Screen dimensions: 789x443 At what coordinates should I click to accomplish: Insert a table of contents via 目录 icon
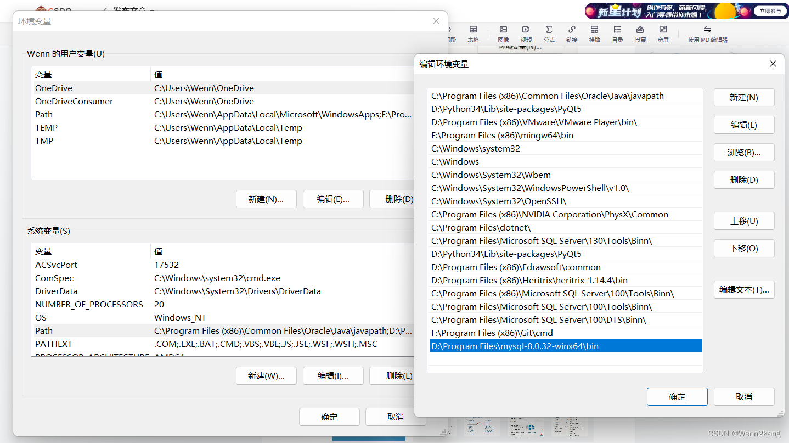click(617, 33)
